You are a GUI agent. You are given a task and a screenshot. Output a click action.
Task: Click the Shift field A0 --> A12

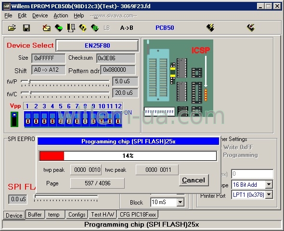48,70
